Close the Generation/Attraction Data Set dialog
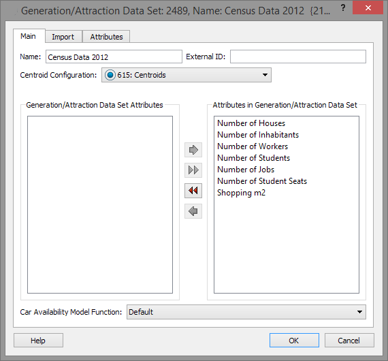 pyautogui.click(x=368, y=7)
